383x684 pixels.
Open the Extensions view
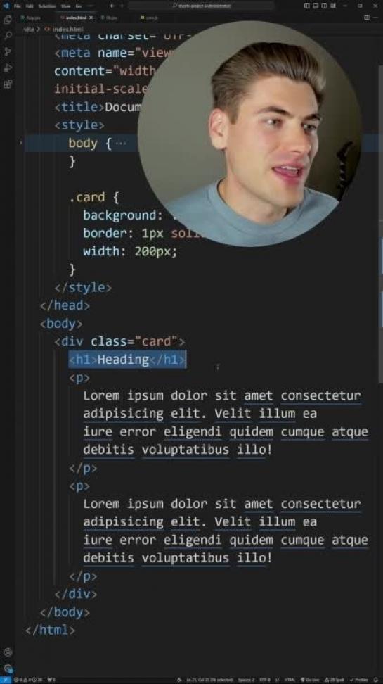[x=8, y=84]
